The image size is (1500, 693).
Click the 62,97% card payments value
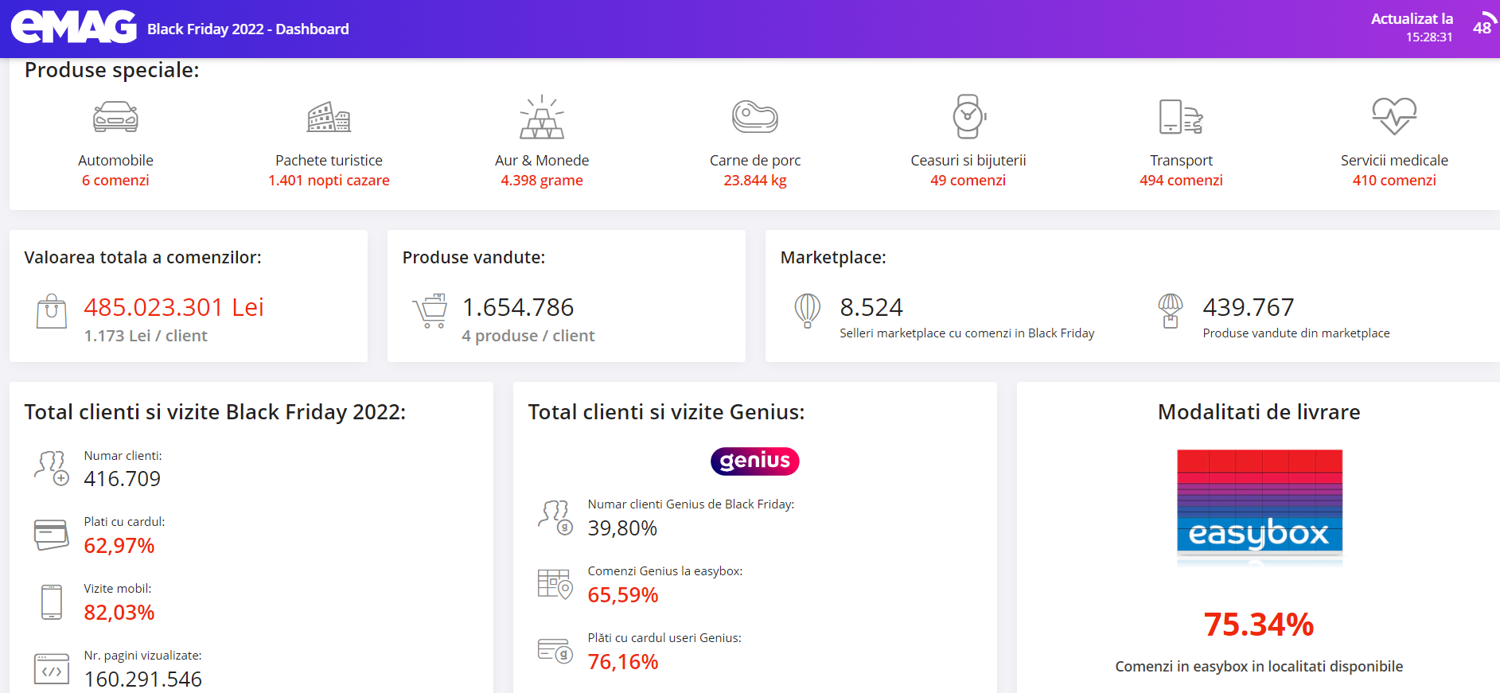click(x=119, y=546)
